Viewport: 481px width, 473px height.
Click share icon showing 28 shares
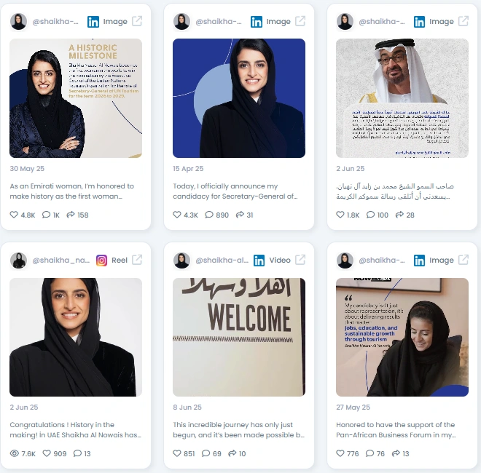click(399, 215)
